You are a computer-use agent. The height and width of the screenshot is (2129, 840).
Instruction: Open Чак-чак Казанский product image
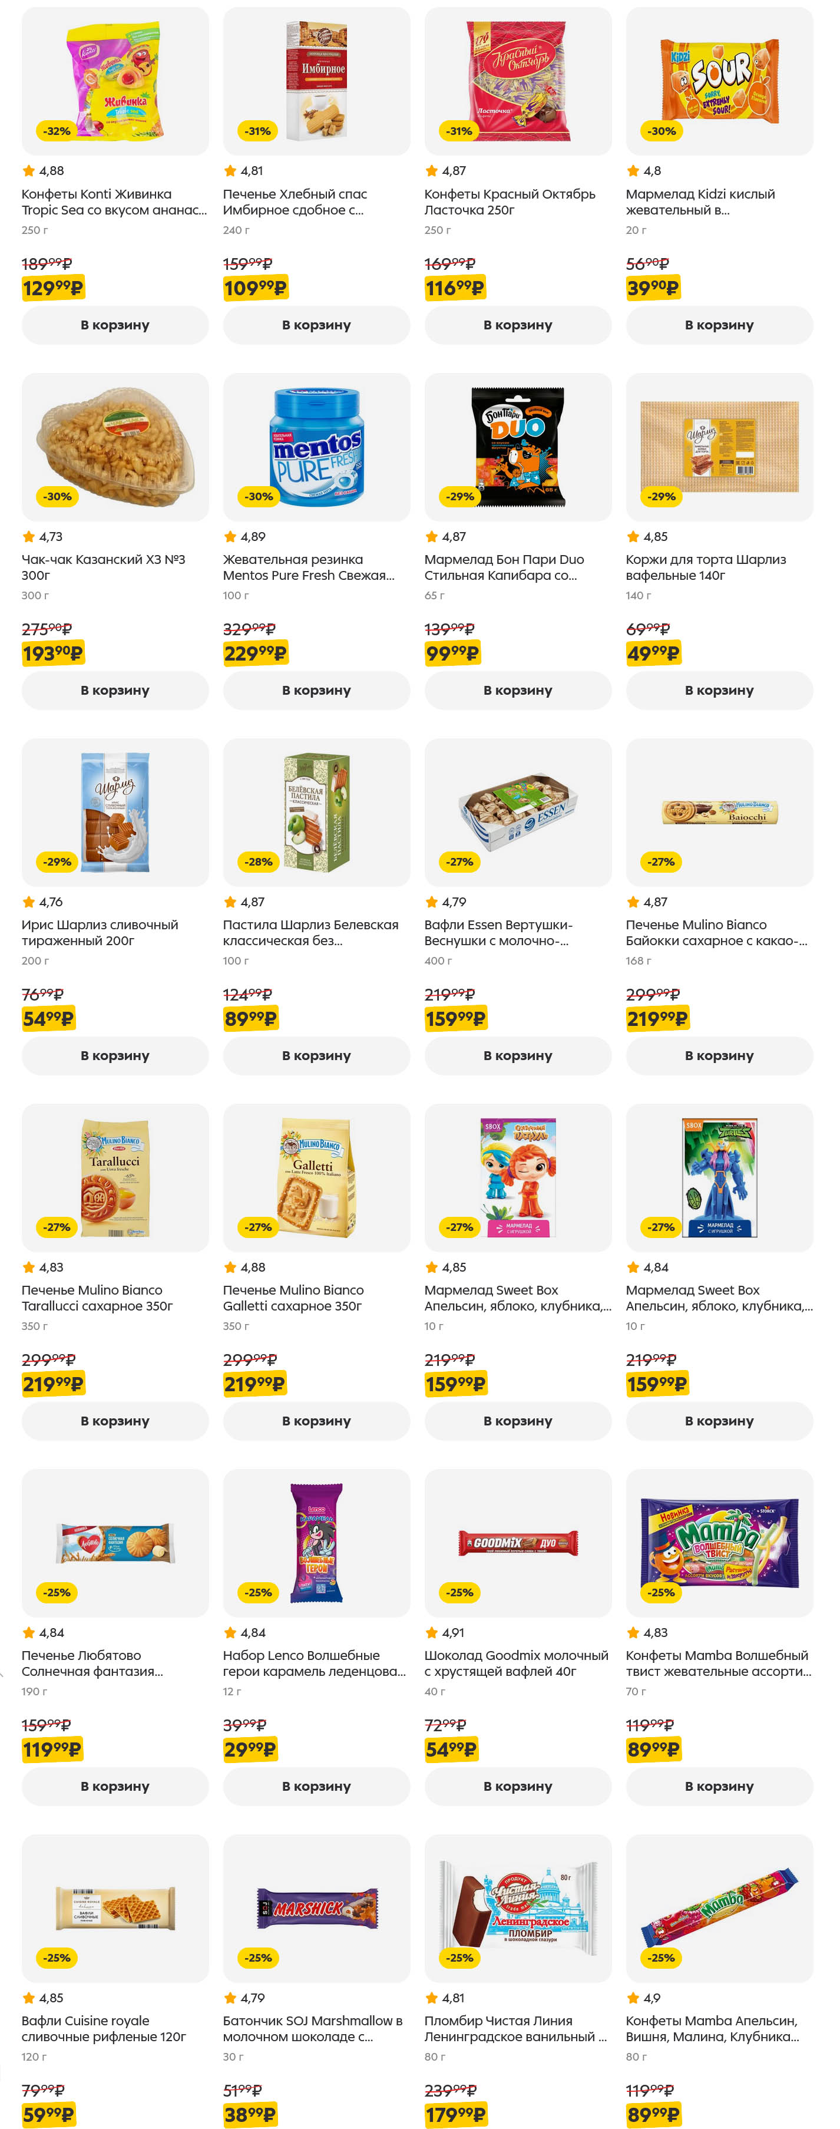point(115,446)
